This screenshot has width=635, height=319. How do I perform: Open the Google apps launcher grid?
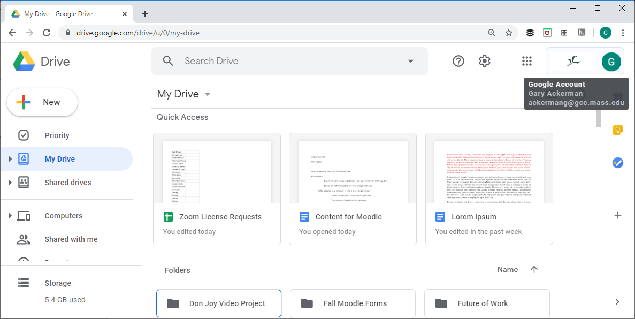pyautogui.click(x=527, y=60)
